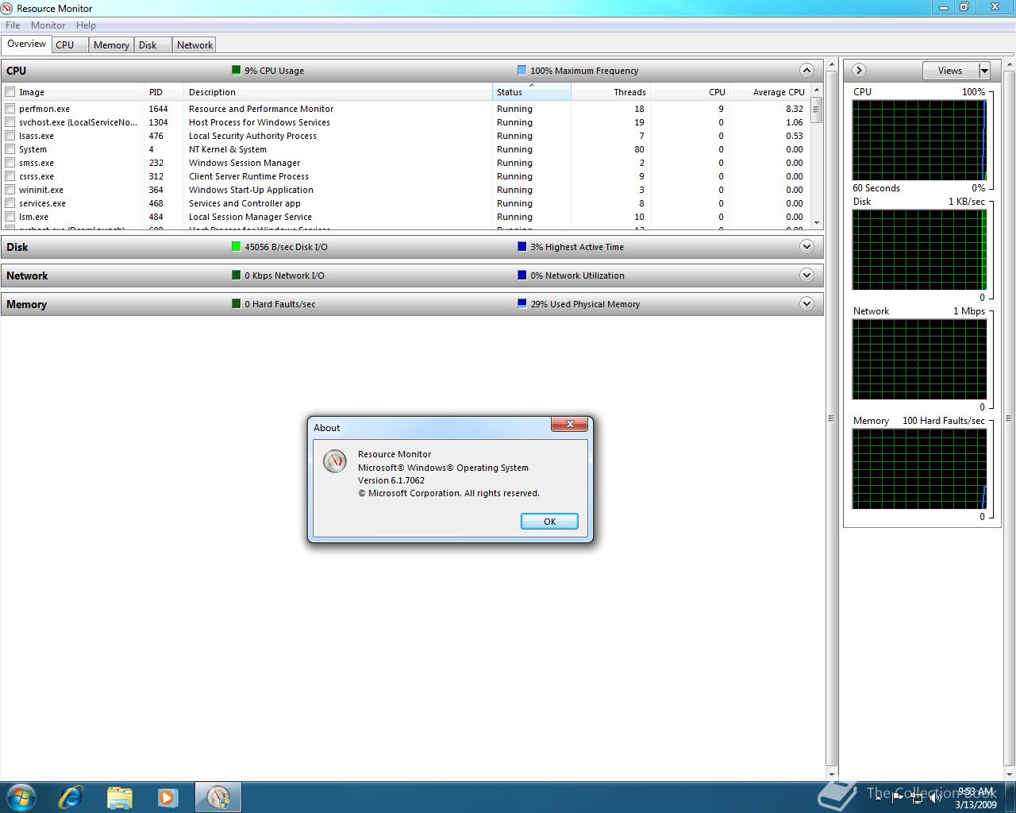Viewport: 1016px width, 813px height.
Task: Collapse the CPU section with chevron
Action: pyautogui.click(x=806, y=70)
